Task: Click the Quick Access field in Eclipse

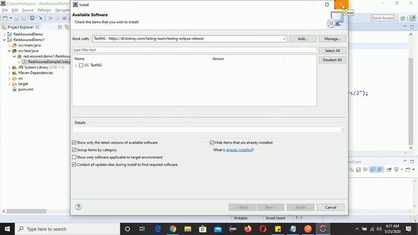Action: click(x=382, y=18)
